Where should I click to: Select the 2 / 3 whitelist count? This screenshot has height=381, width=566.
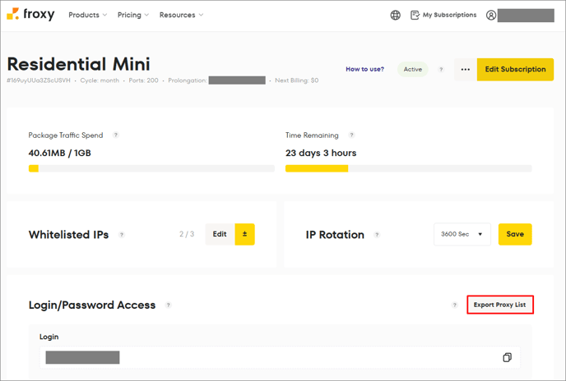187,234
